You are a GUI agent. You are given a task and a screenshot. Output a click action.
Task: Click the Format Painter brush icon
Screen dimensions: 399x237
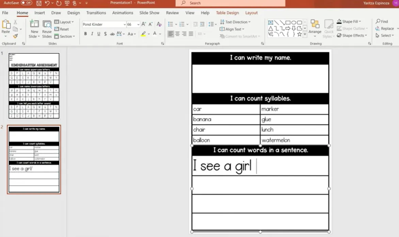click(15, 36)
